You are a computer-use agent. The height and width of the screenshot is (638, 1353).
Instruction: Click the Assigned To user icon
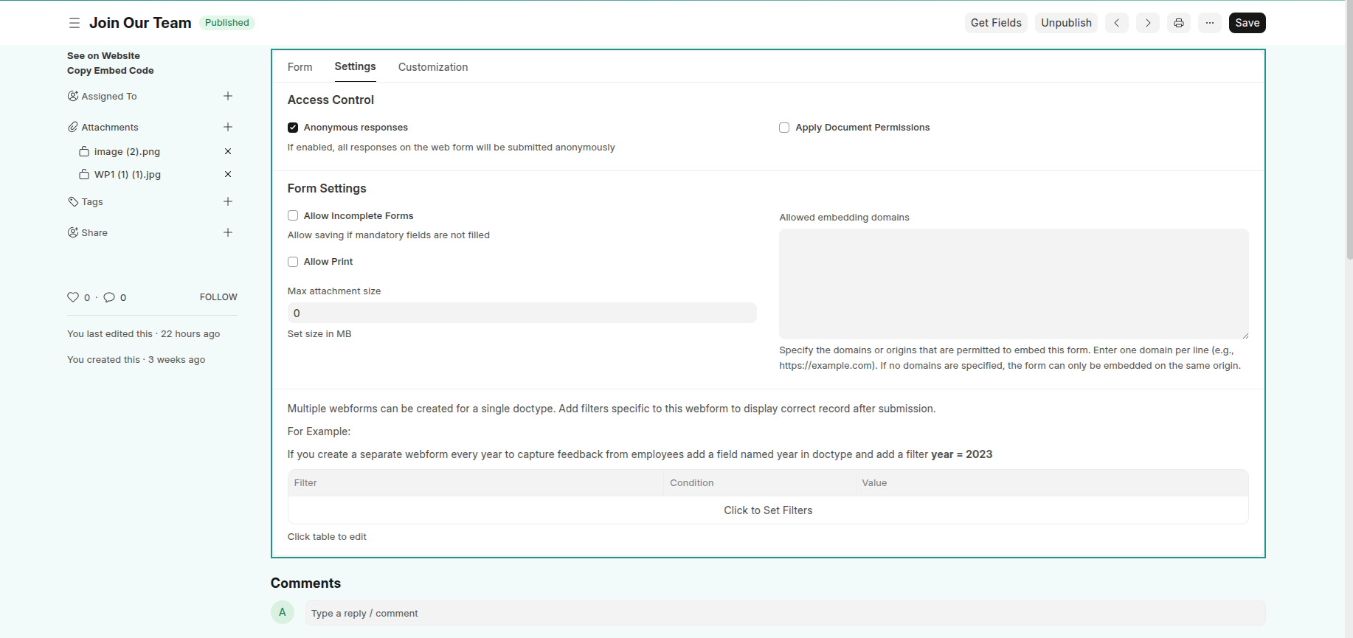pyautogui.click(x=73, y=96)
